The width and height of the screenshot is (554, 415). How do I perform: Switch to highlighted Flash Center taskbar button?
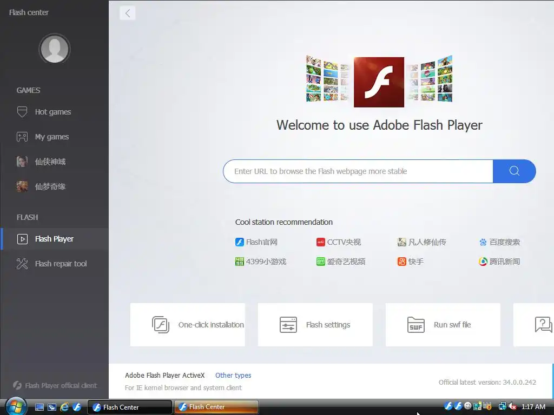pyautogui.click(x=216, y=407)
